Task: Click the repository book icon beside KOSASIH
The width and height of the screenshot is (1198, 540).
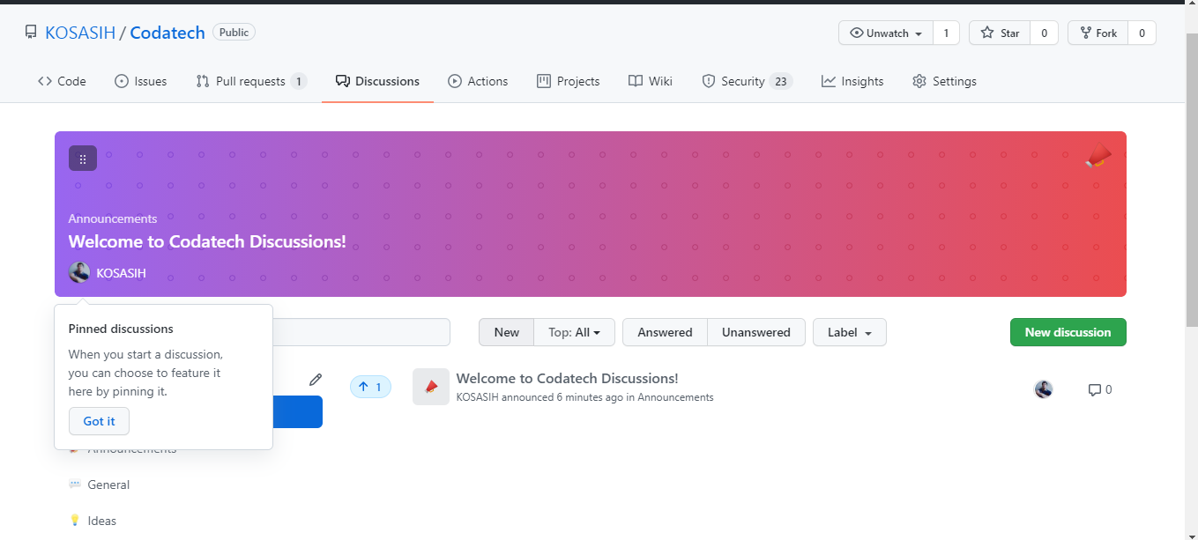Action: [31, 33]
